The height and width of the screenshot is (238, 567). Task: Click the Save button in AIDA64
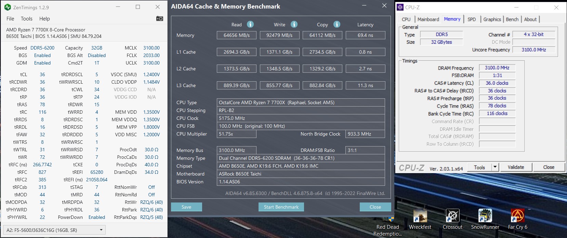pyautogui.click(x=186, y=207)
